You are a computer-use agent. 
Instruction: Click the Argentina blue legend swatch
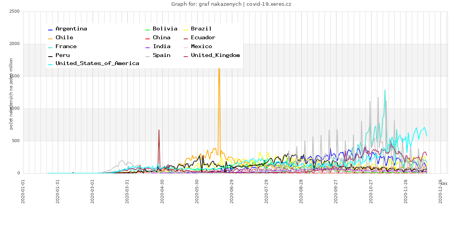pos(50,30)
